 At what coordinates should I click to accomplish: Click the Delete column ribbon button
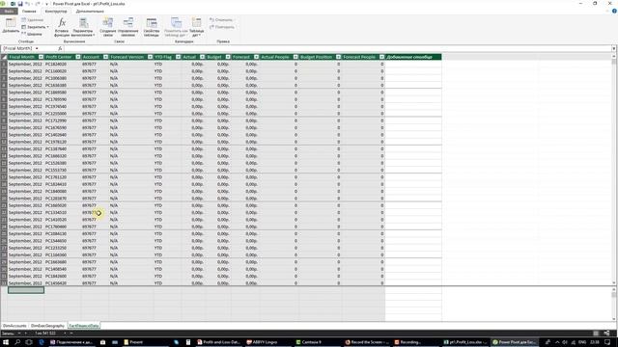tap(32, 19)
